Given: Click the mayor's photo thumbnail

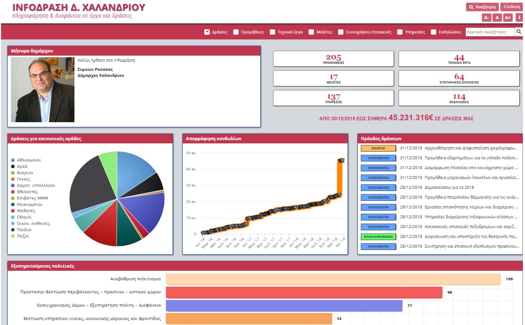Looking at the screenshot, I should click(x=43, y=90).
